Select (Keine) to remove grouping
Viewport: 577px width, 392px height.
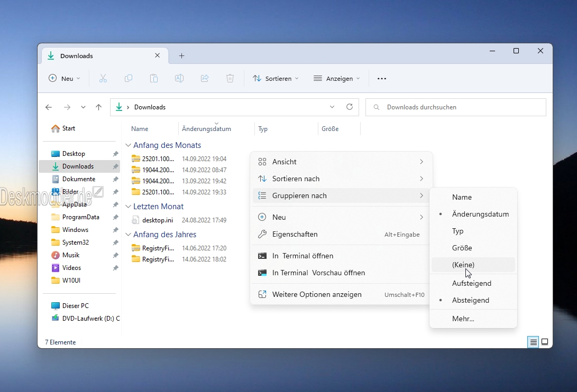(473, 265)
